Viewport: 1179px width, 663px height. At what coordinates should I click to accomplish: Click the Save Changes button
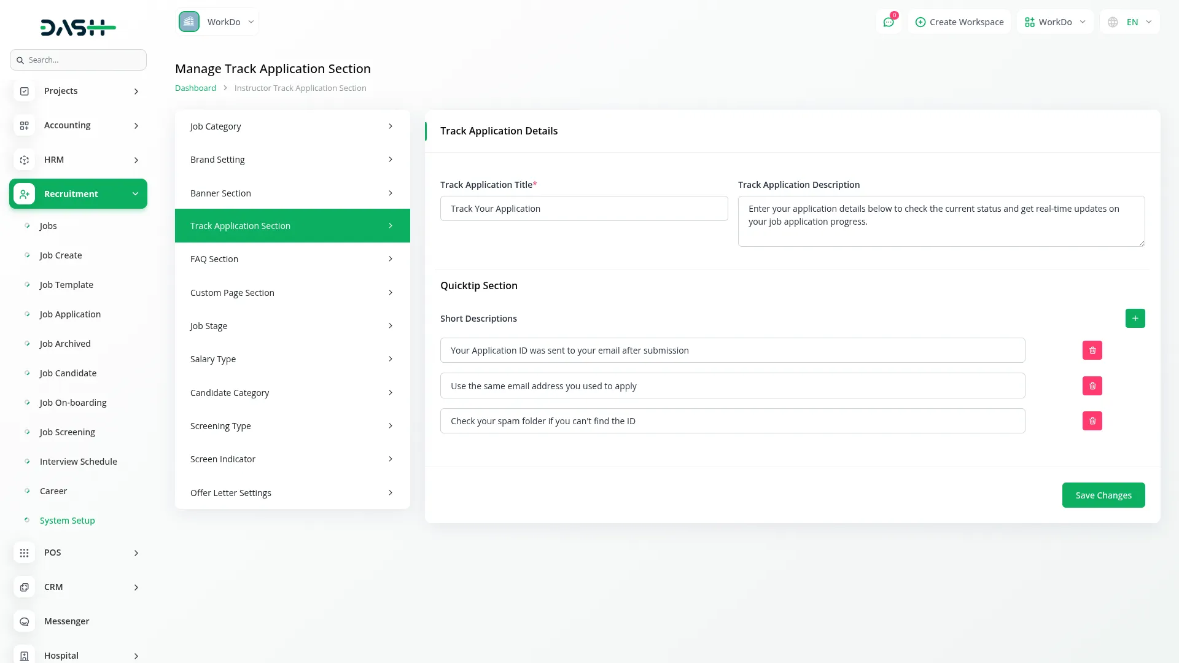[x=1103, y=495]
